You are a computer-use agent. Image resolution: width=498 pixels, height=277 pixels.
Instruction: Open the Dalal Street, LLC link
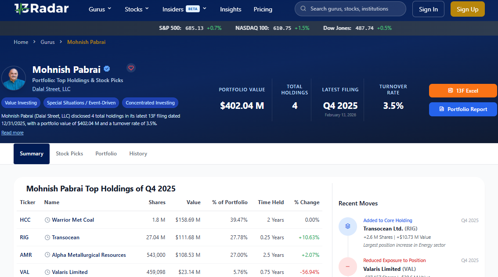point(51,89)
